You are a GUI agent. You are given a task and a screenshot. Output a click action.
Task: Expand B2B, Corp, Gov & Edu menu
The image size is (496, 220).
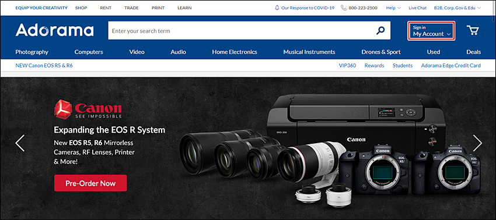[457, 8]
